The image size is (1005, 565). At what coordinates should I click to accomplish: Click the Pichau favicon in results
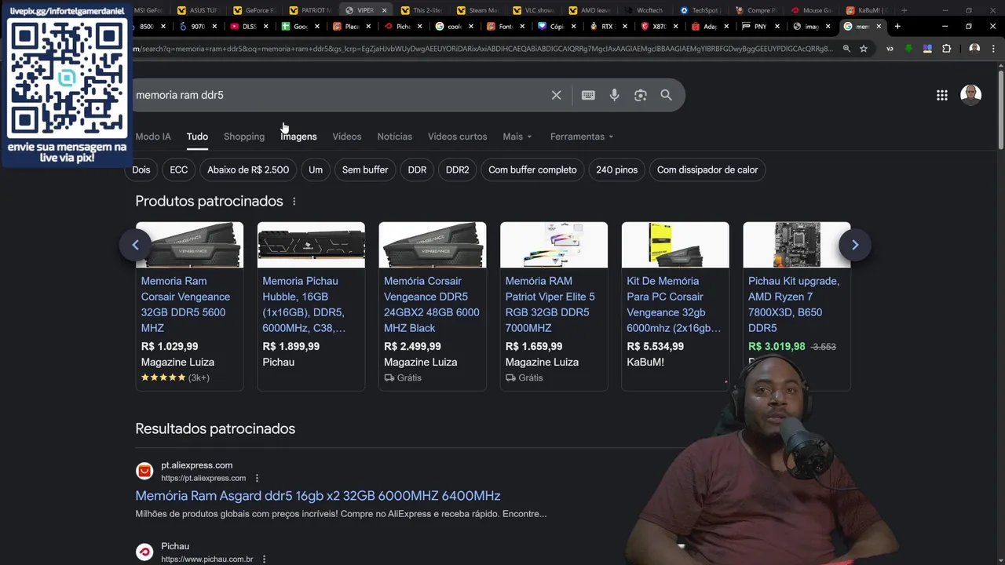pos(144,552)
